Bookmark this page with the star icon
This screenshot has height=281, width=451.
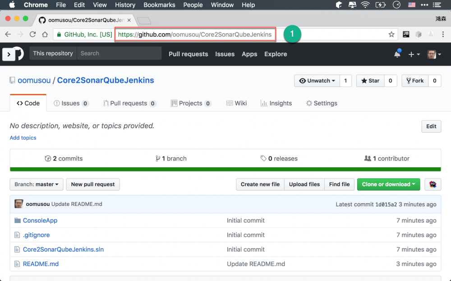pos(391,35)
